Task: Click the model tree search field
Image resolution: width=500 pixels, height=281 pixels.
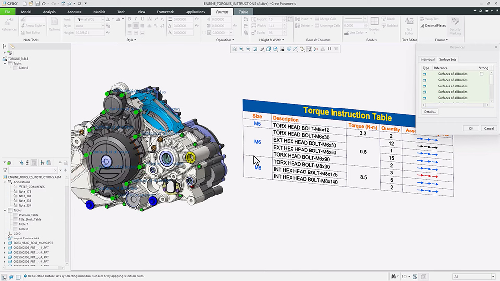Action: pyautogui.click(x=33, y=170)
